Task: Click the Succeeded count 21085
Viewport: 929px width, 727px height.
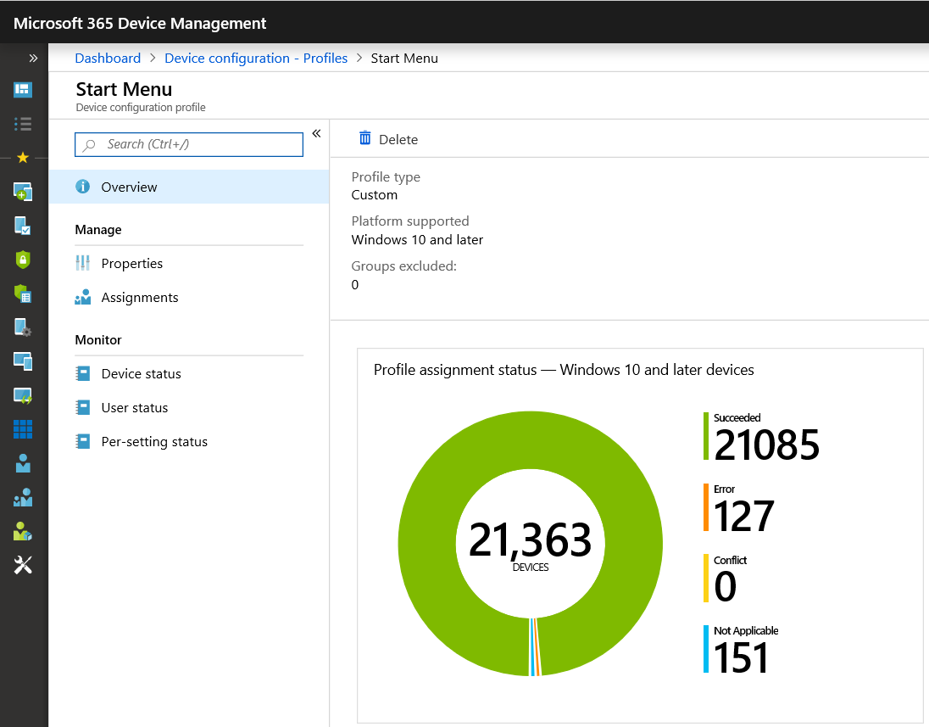Action: (766, 445)
